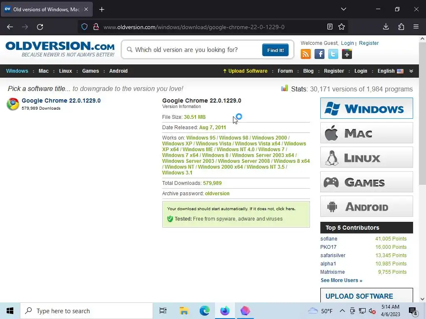The height and width of the screenshot is (319, 426).
Task: Click the page vertical scrollbar thumb
Action: tap(422, 114)
